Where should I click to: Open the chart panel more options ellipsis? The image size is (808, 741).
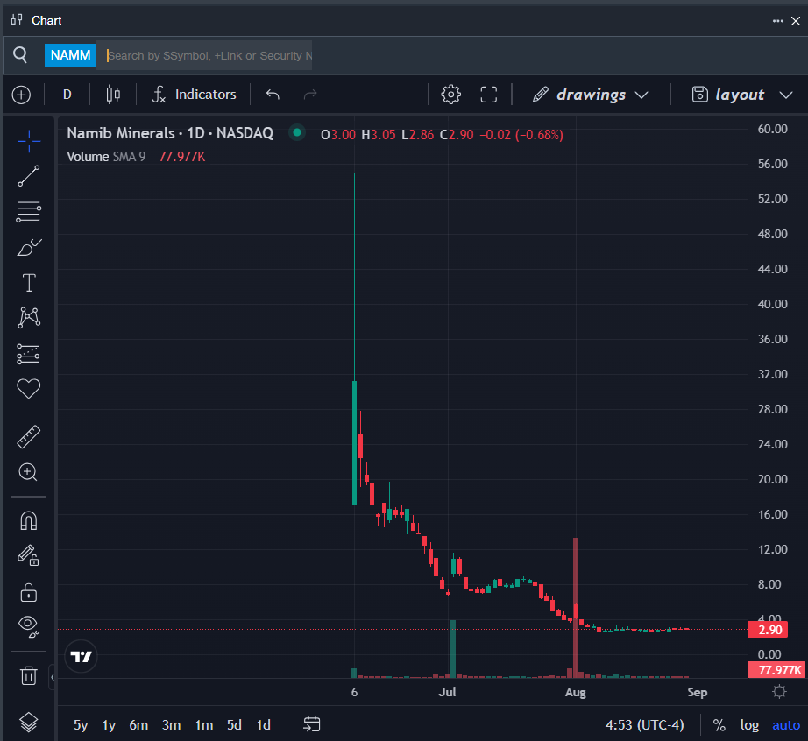tap(777, 21)
